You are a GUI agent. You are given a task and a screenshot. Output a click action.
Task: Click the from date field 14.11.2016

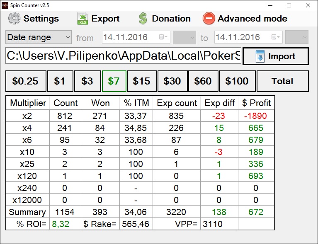(129, 37)
